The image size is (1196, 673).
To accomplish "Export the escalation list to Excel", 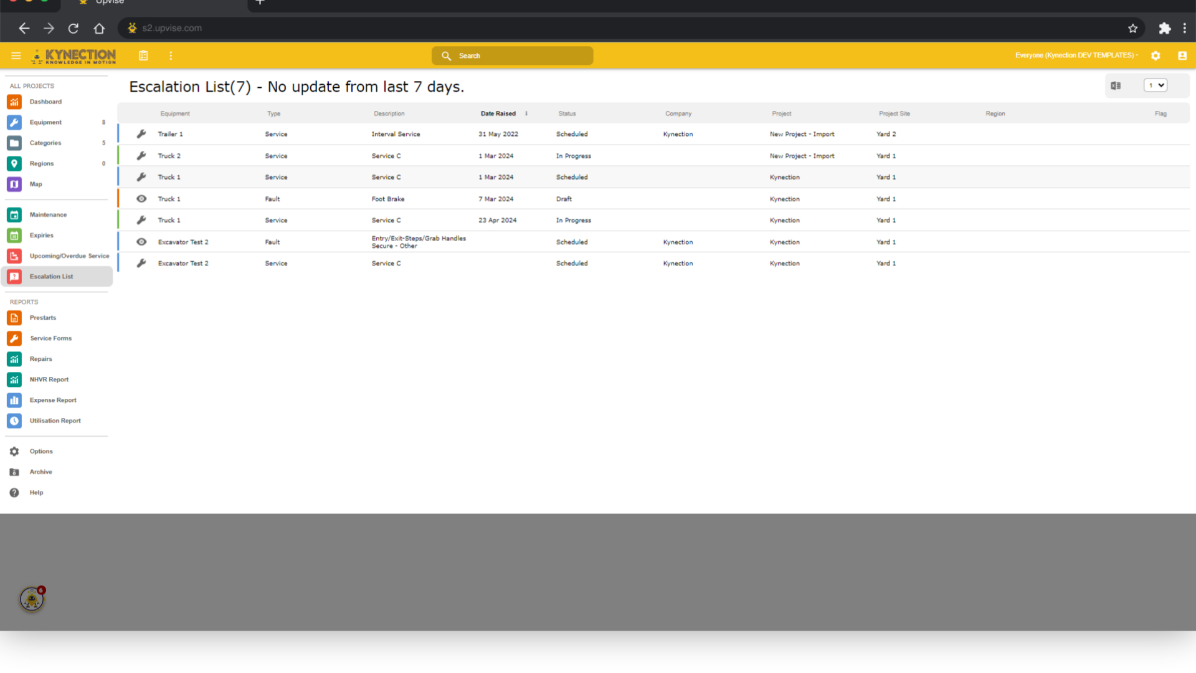I will pyautogui.click(x=1116, y=85).
